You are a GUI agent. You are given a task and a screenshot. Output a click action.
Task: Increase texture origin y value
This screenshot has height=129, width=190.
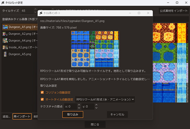click(x=96, y=105)
